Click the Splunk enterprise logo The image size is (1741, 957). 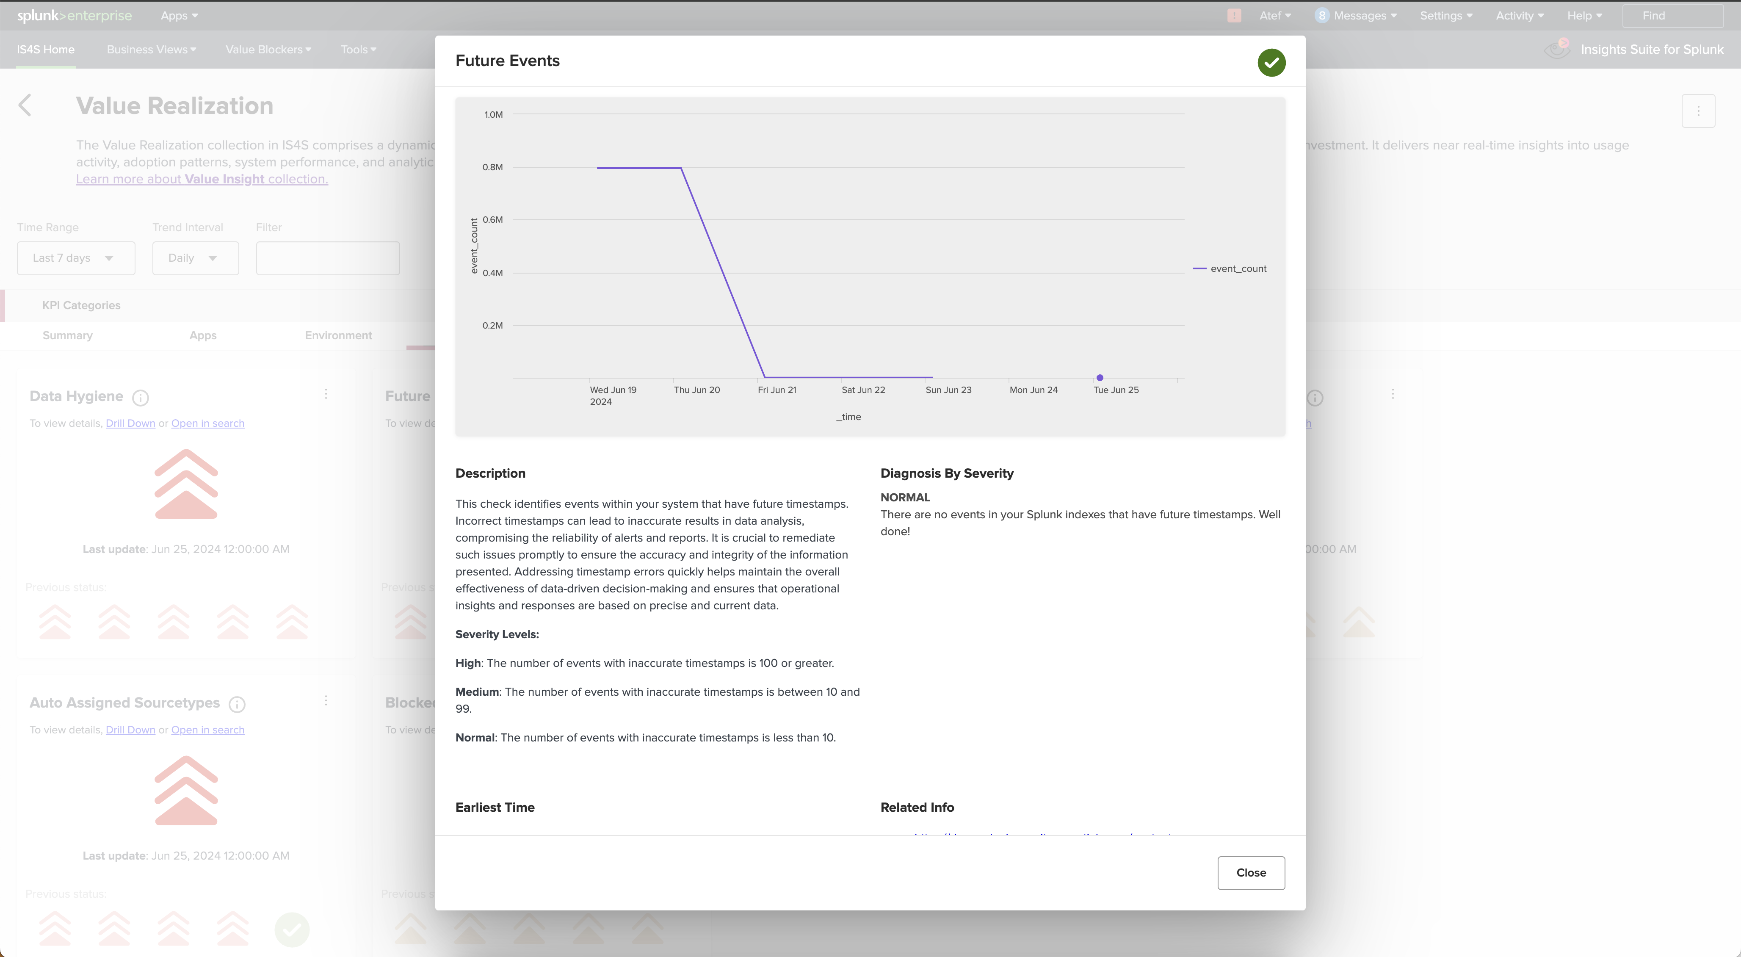point(75,16)
